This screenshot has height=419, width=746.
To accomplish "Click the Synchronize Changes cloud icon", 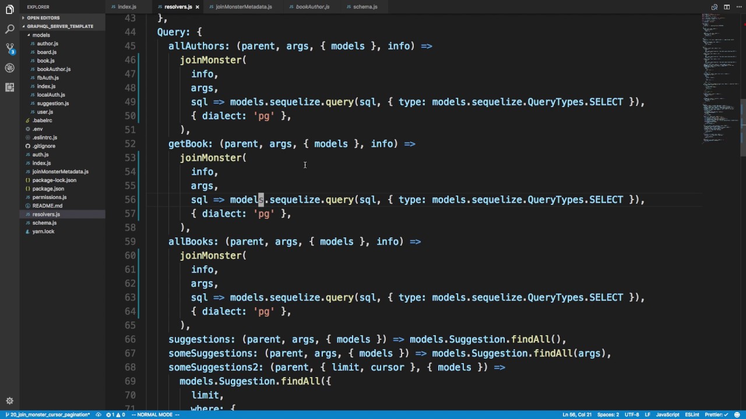I will [98, 415].
